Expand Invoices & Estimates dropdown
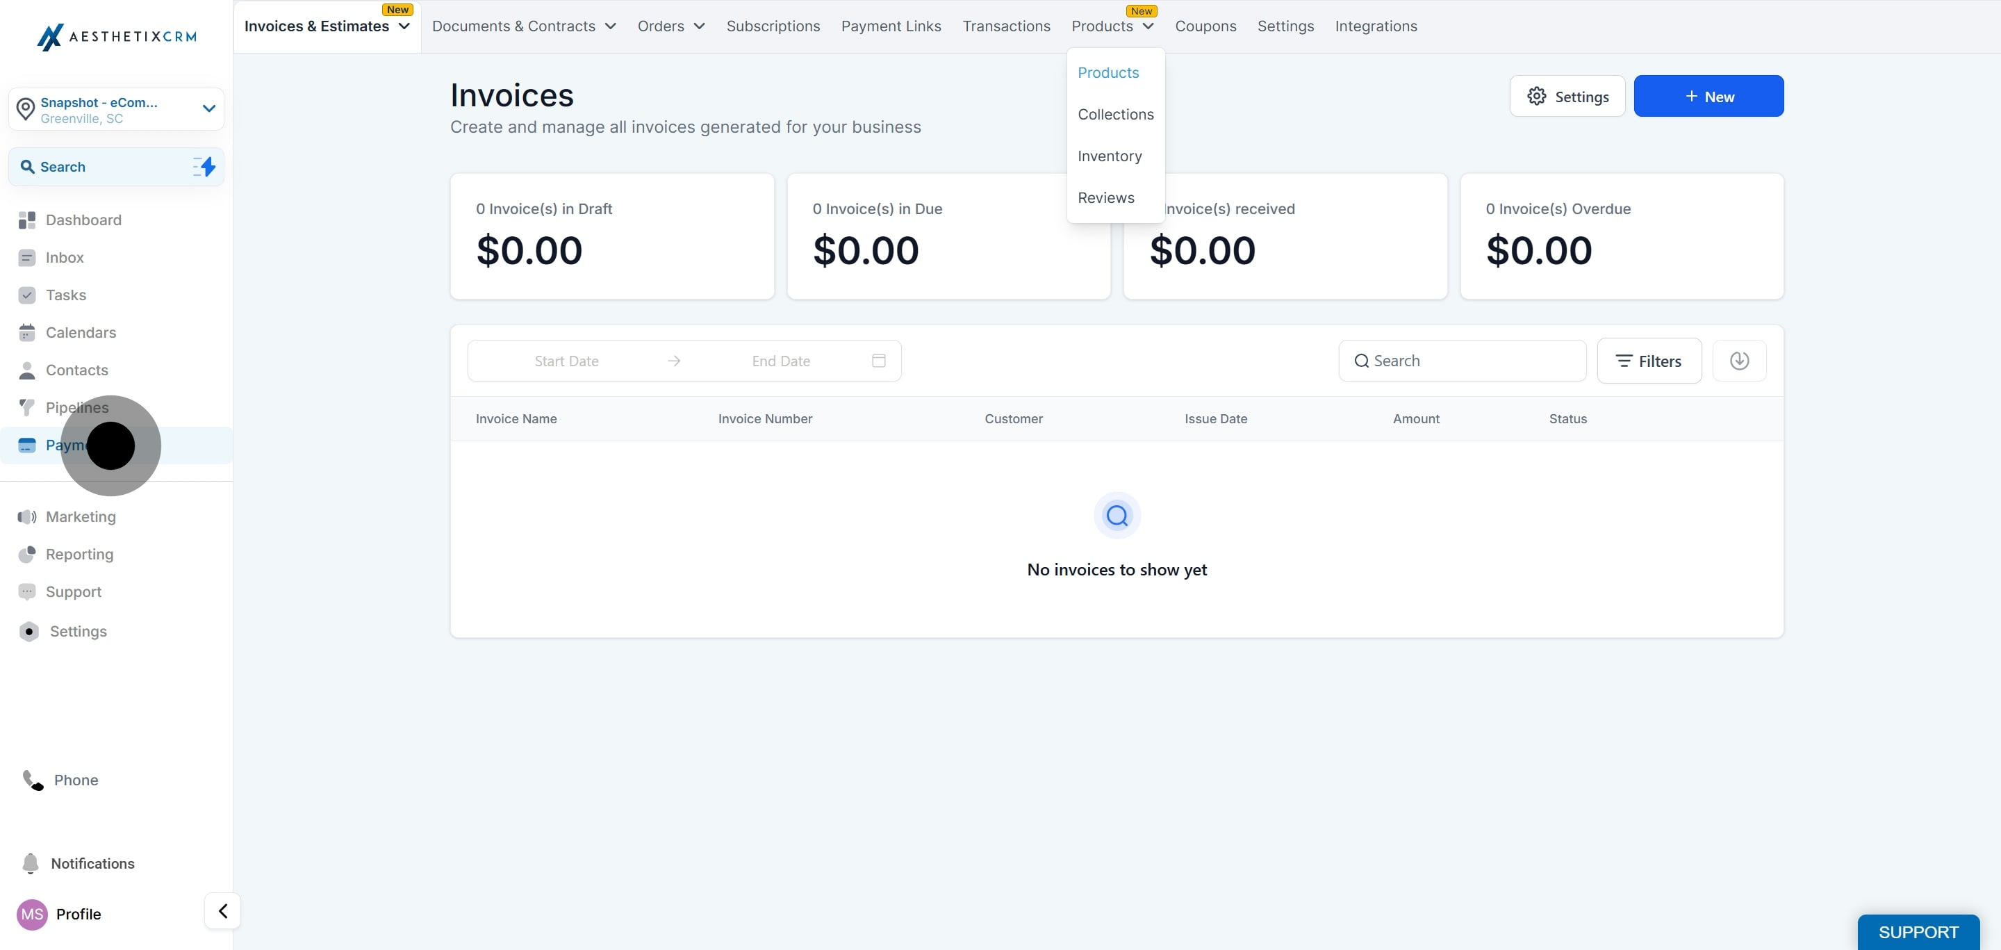Screen dimensions: 2001x950 327,26
